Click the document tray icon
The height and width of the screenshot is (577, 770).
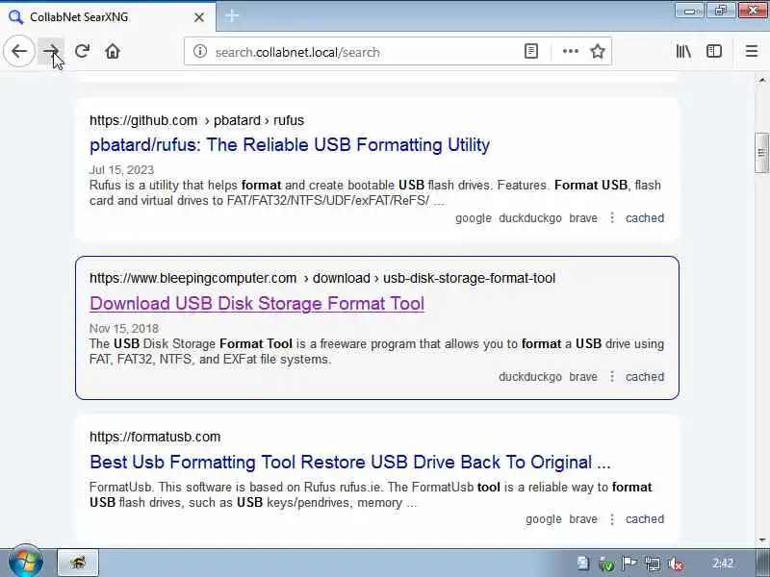(583, 564)
